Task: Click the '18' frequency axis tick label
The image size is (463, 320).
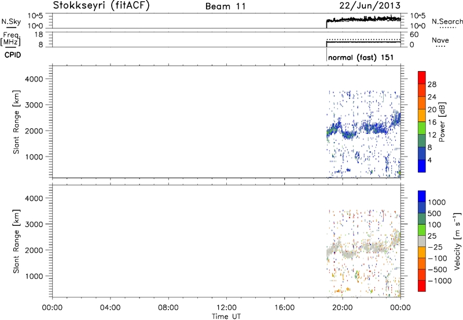Action: [39, 35]
